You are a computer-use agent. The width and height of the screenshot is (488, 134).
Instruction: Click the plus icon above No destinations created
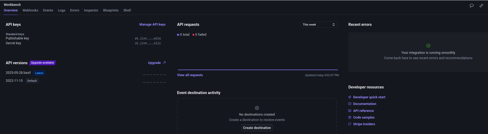coord(257,108)
